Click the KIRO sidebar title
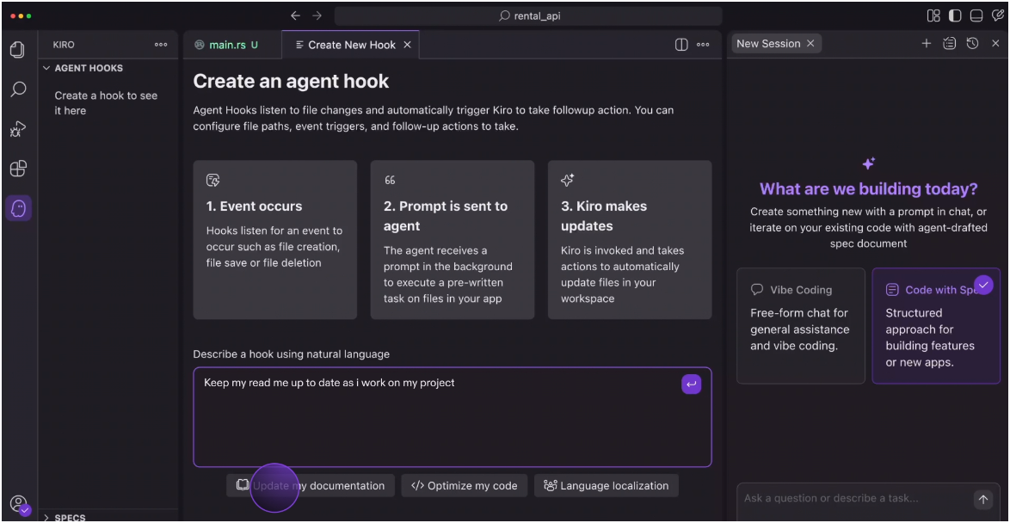Image resolution: width=1010 pixels, height=523 pixels. [64, 45]
